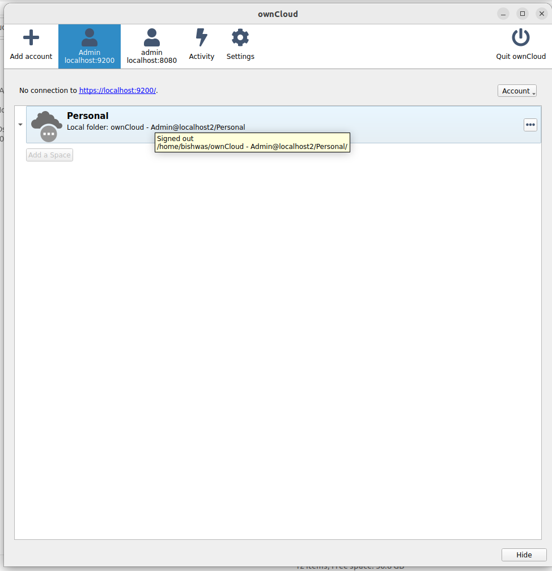Click the Local folder path text
This screenshot has height=571, width=552.
point(156,127)
